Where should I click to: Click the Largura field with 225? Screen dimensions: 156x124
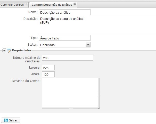click(x=48, y=68)
